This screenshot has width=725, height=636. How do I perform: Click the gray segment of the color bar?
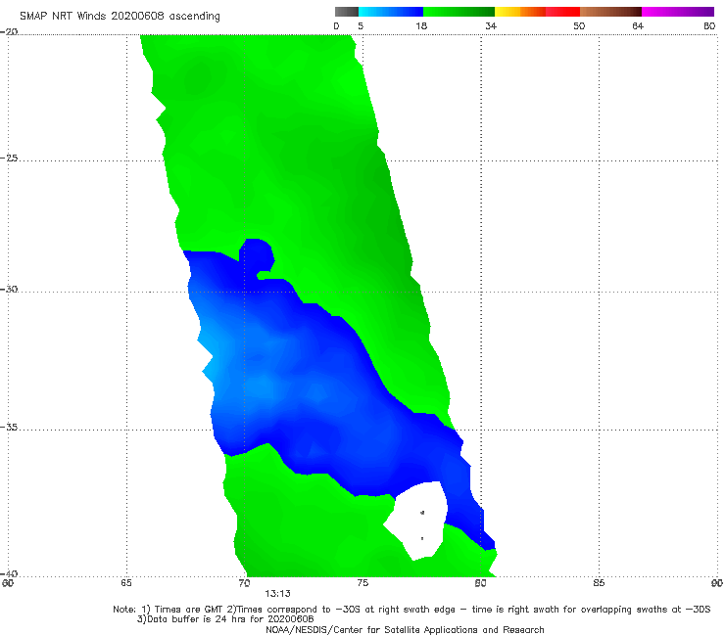tap(346, 12)
